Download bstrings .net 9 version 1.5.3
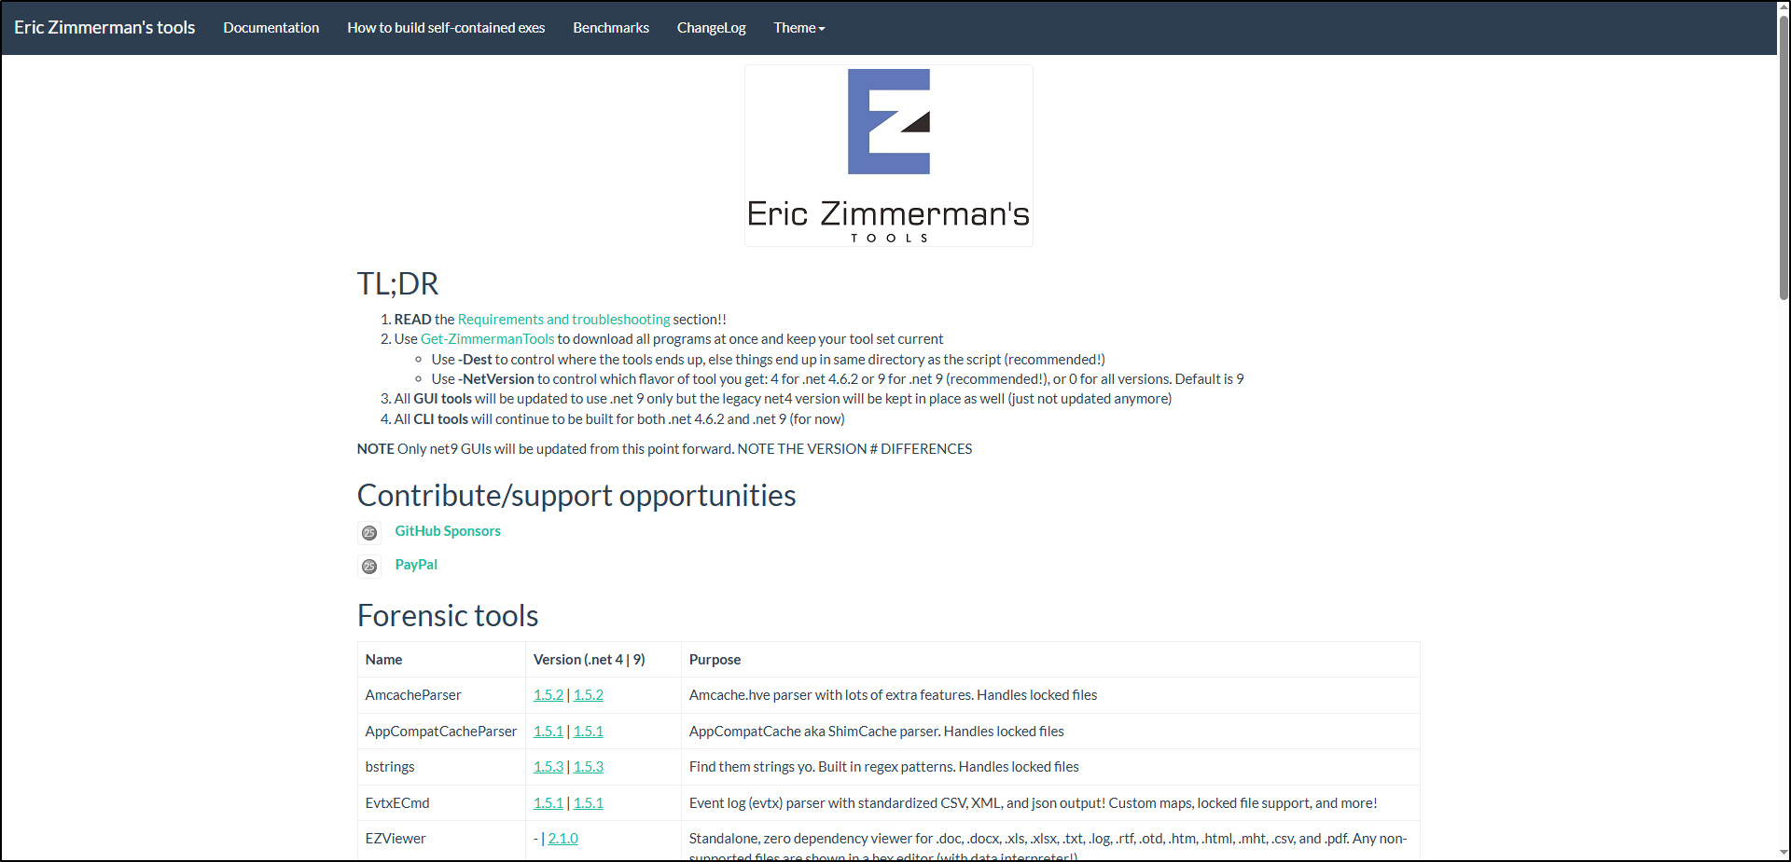Viewport: 1791px width, 862px height. [x=589, y=767]
